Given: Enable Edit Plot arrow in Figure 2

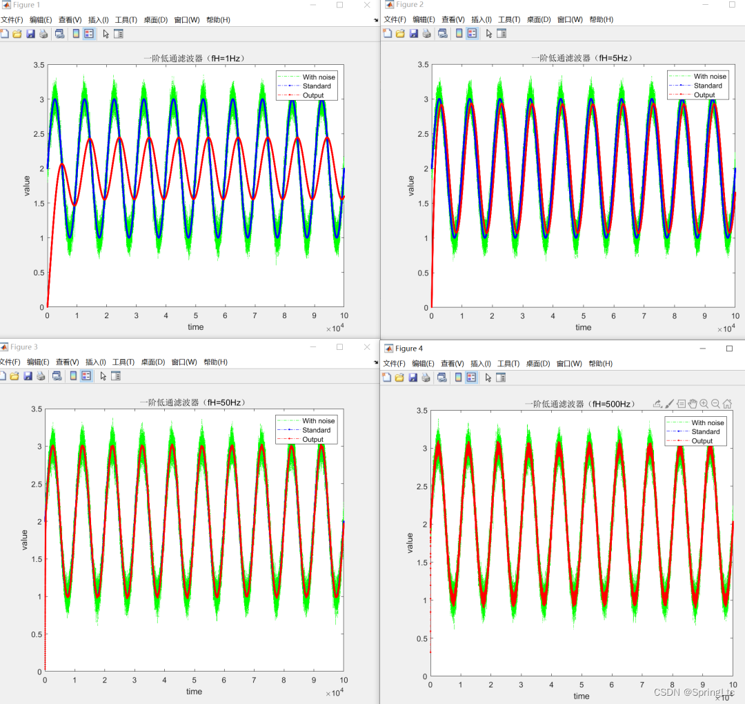Looking at the screenshot, I should pos(489,33).
